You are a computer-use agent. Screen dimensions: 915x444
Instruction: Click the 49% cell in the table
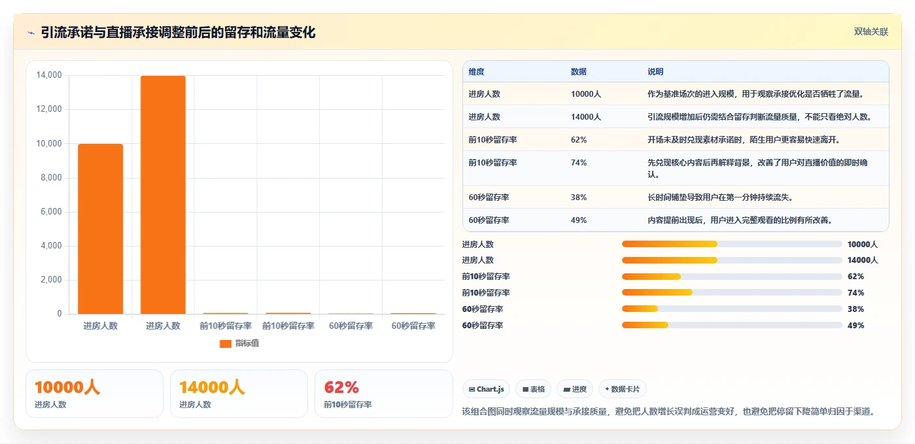[x=579, y=220]
